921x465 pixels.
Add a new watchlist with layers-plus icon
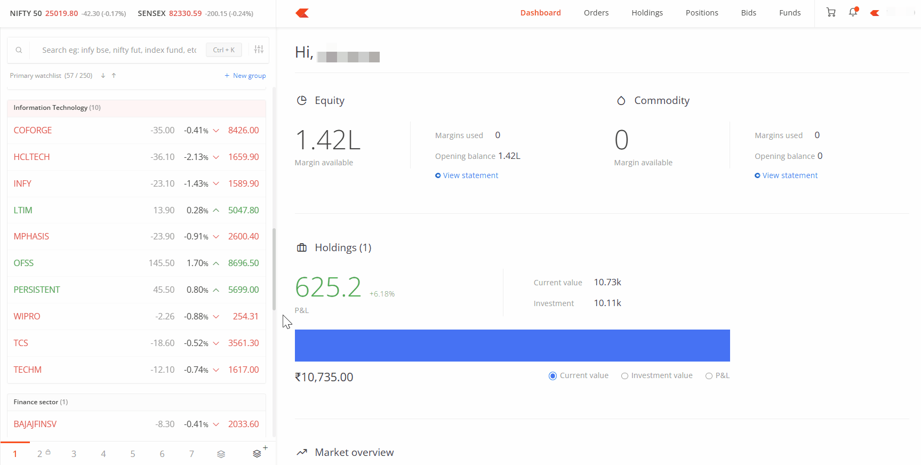[x=259, y=452]
